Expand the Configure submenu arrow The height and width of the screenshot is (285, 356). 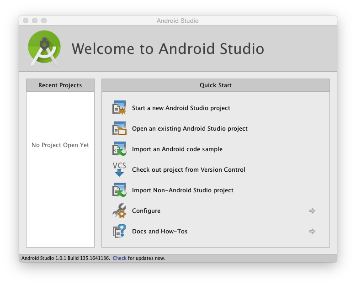(x=312, y=211)
